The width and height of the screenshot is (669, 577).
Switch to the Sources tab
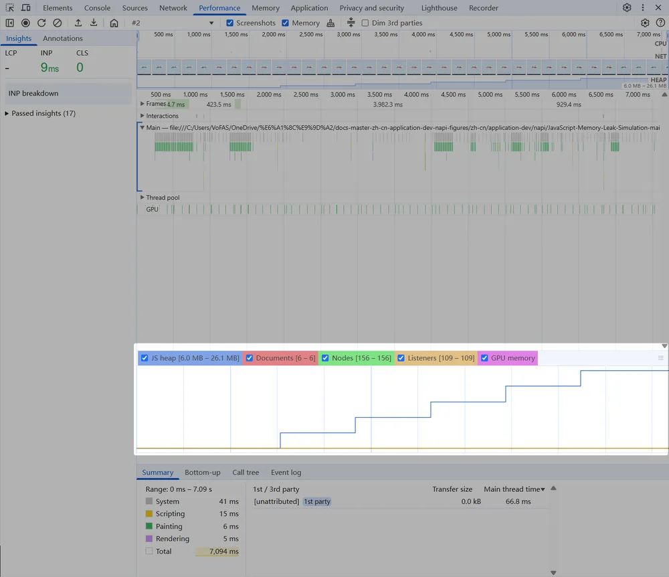(135, 8)
